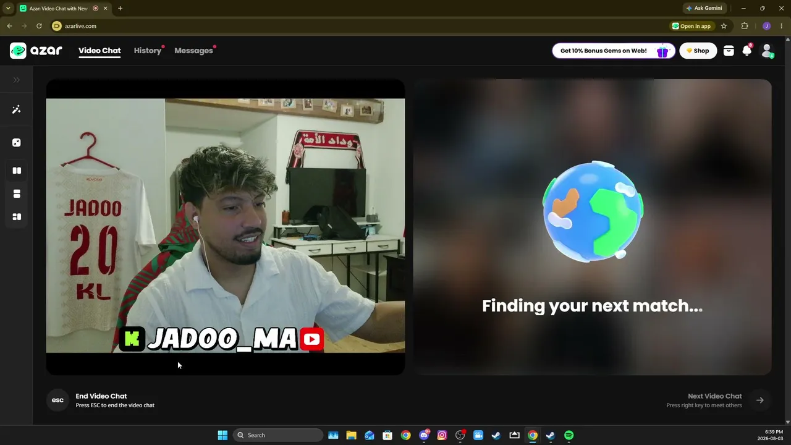Expand the left sidebar with double chevron
Screen dimensions: 791x445
click(x=17, y=80)
